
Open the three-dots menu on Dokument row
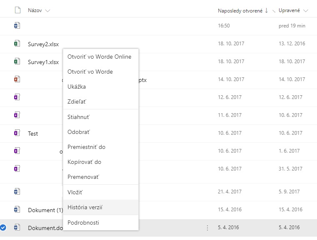click(x=207, y=228)
